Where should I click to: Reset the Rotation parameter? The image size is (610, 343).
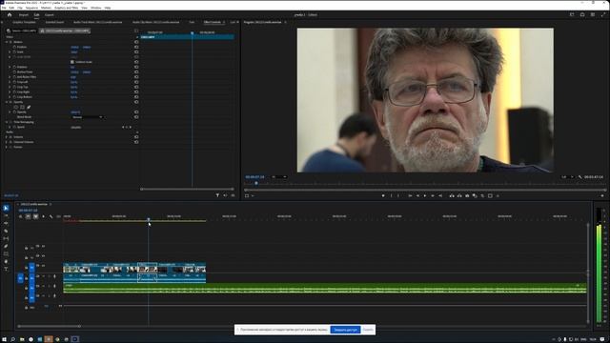tap(136, 67)
